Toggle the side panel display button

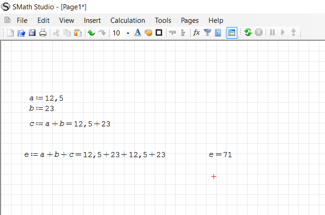pyautogui.click(x=232, y=33)
